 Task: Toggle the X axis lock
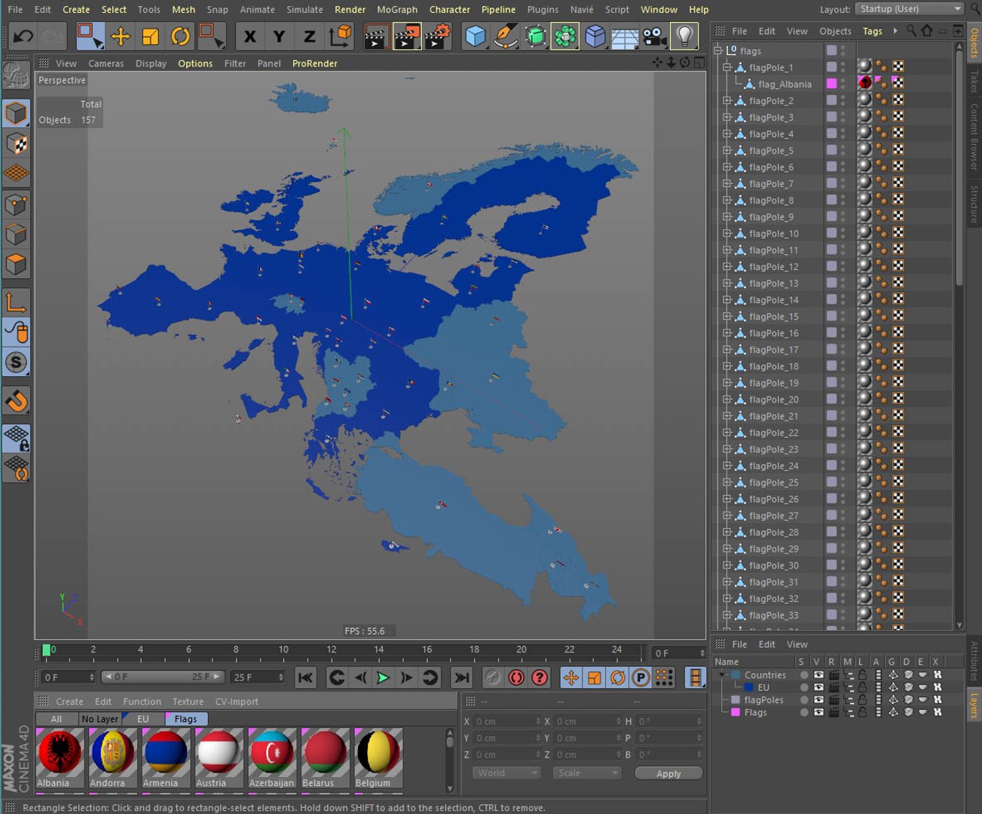pos(250,35)
